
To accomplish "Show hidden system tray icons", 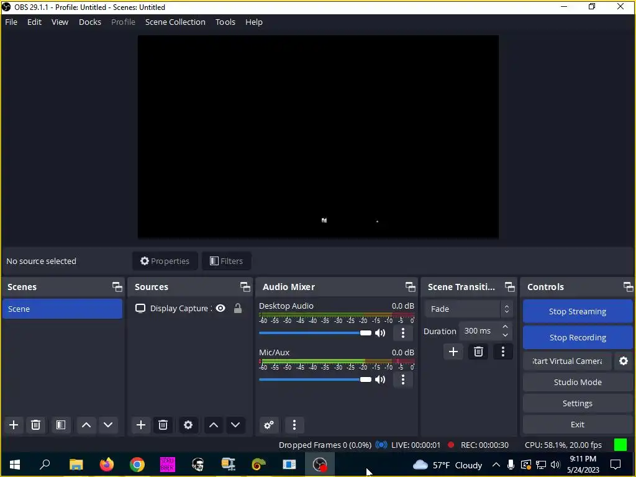I will click(x=496, y=465).
